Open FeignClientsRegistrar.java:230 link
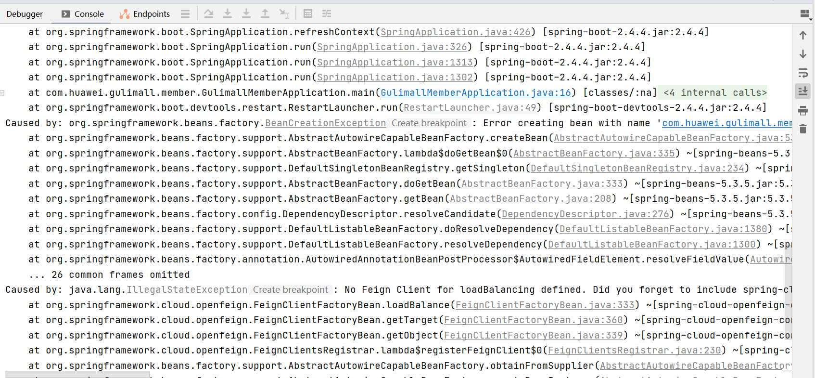815x378 pixels. tap(634, 351)
